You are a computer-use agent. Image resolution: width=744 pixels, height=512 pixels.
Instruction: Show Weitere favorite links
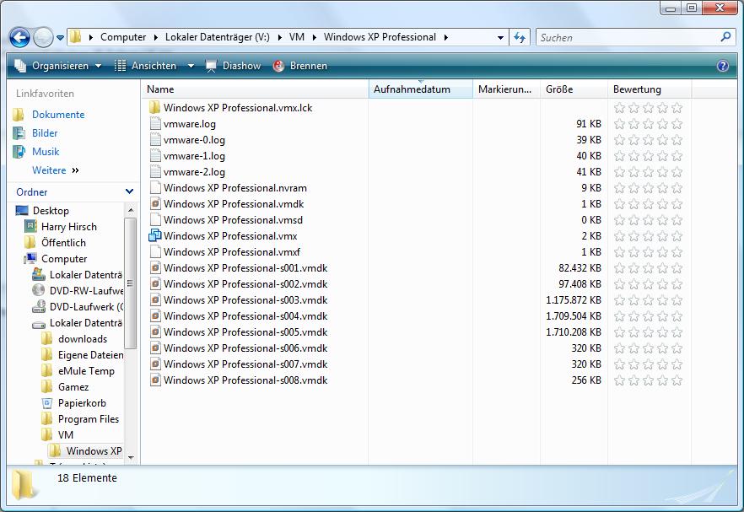point(55,170)
